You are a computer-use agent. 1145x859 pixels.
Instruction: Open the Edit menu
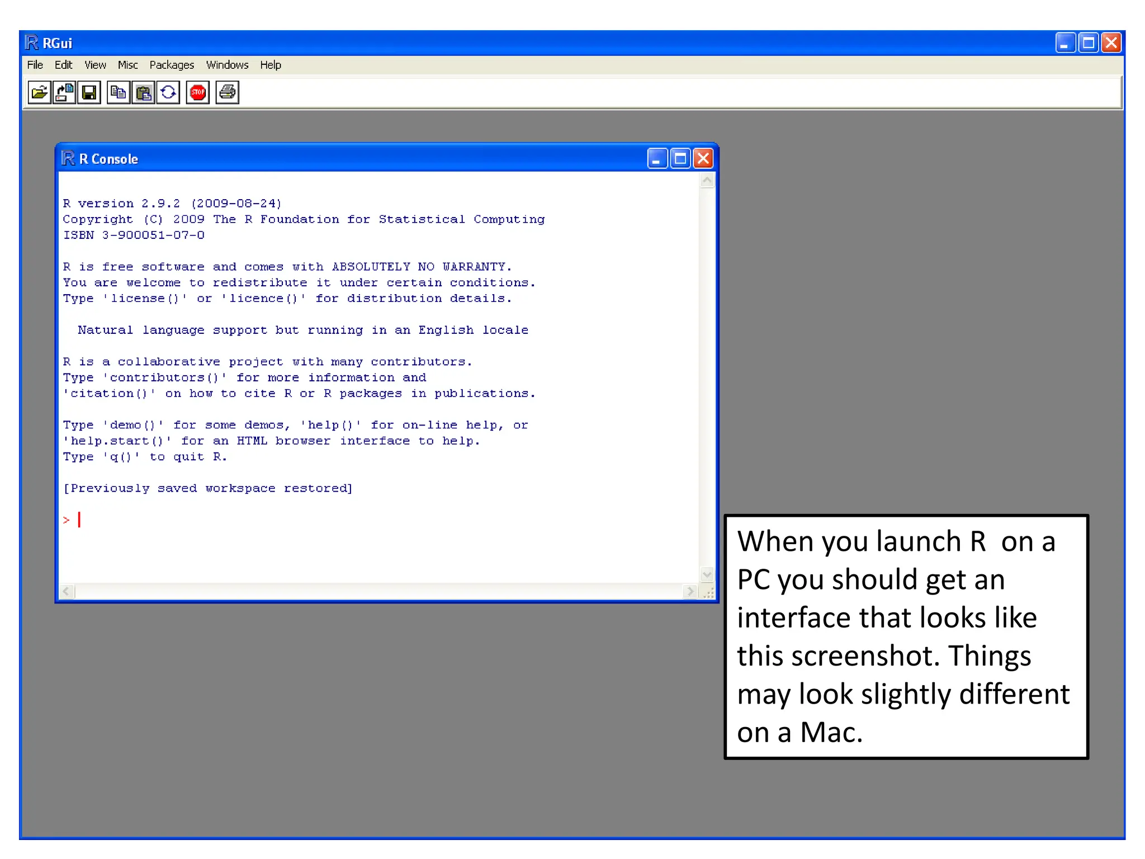click(64, 65)
